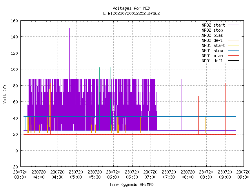Click the 60 y-axis tick label
This screenshot has height=188, width=251.
(x=15, y=102)
